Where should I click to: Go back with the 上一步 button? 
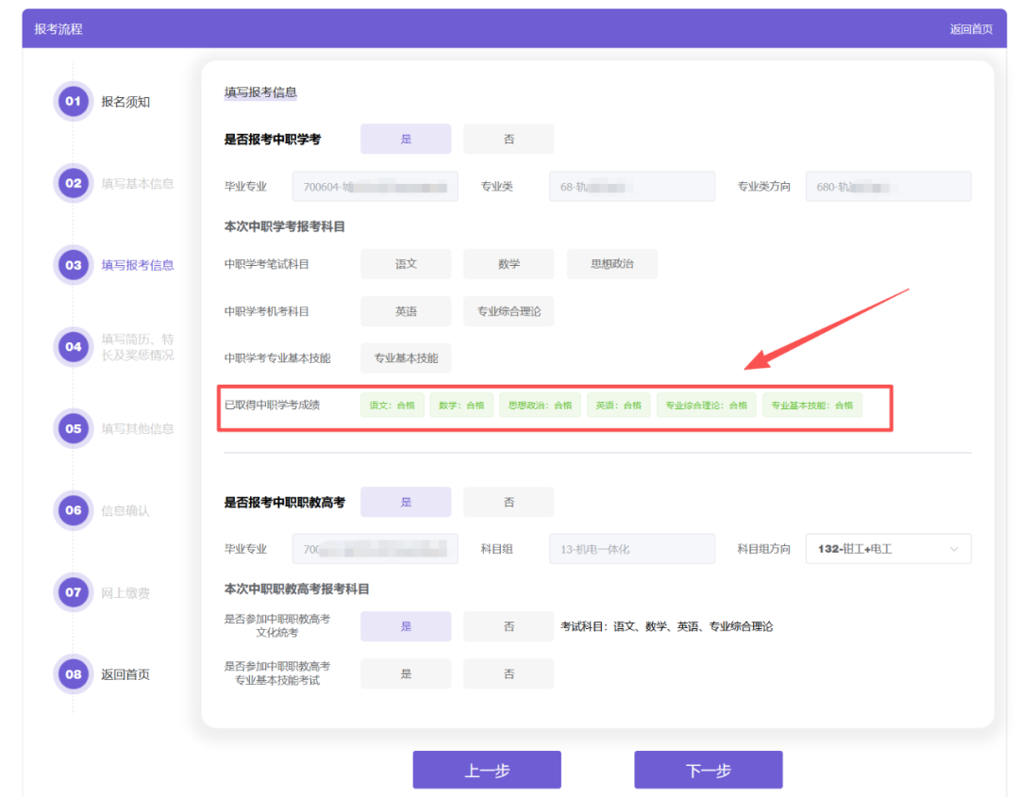click(487, 770)
